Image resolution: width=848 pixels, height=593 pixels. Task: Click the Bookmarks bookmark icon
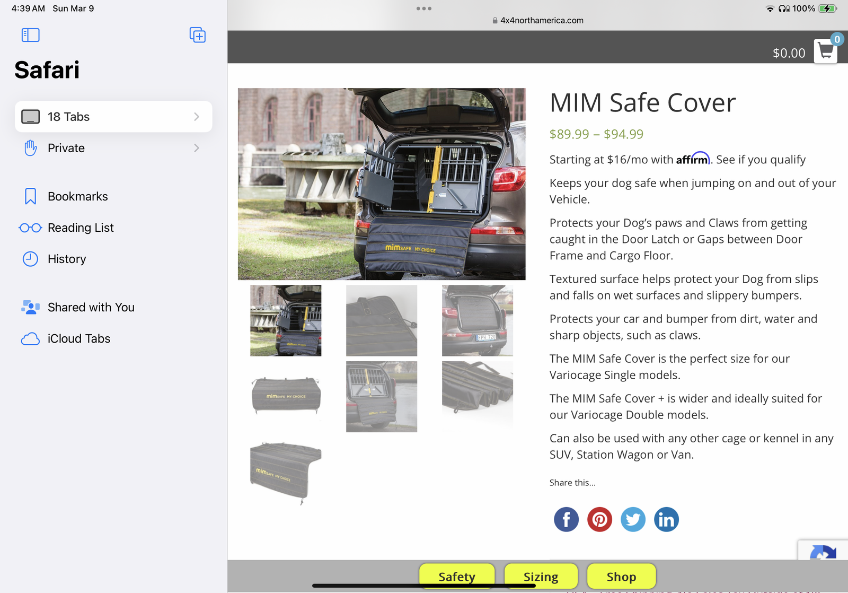point(30,196)
